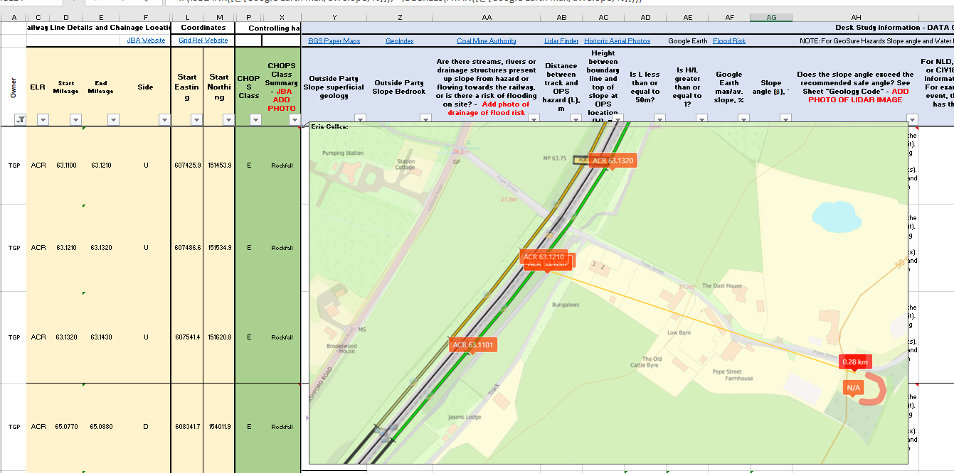Screen dimensions: 954x473
Task: Open the Google Earth max/av. slope filter
Action: click(743, 119)
